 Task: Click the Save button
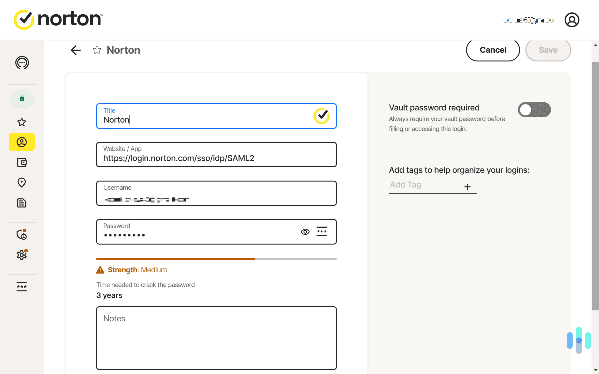[x=548, y=50]
